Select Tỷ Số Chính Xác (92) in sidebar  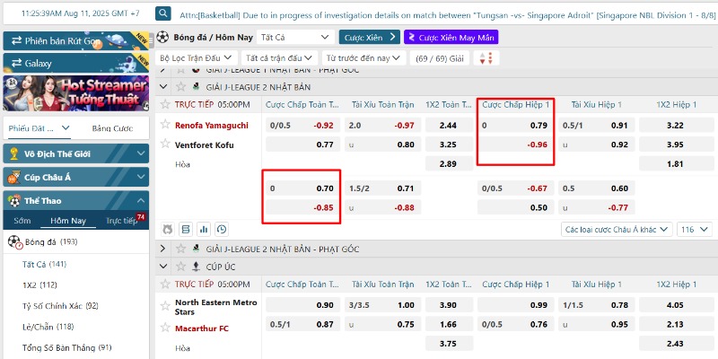pos(60,305)
